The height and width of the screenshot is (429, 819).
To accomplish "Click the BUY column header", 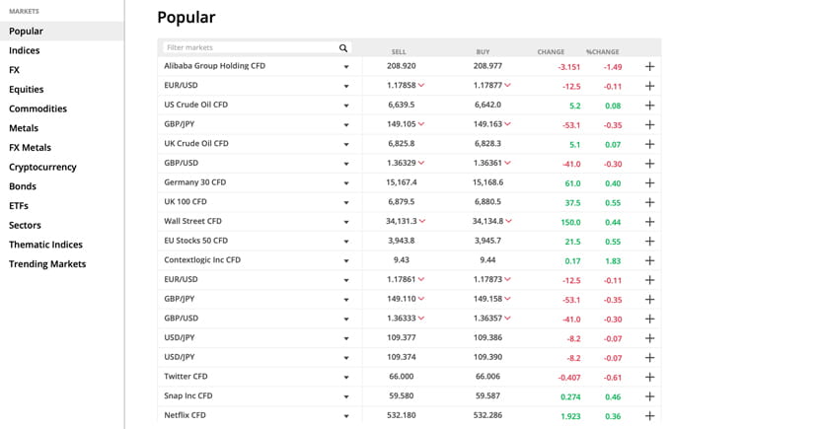I will click(x=483, y=51).
